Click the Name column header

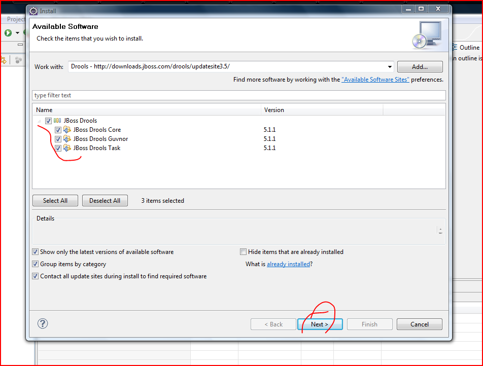coord(147,110)
